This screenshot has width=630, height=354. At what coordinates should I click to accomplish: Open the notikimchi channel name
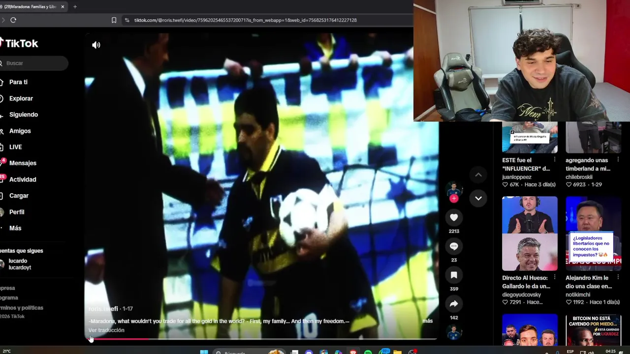tap(578, 295)
